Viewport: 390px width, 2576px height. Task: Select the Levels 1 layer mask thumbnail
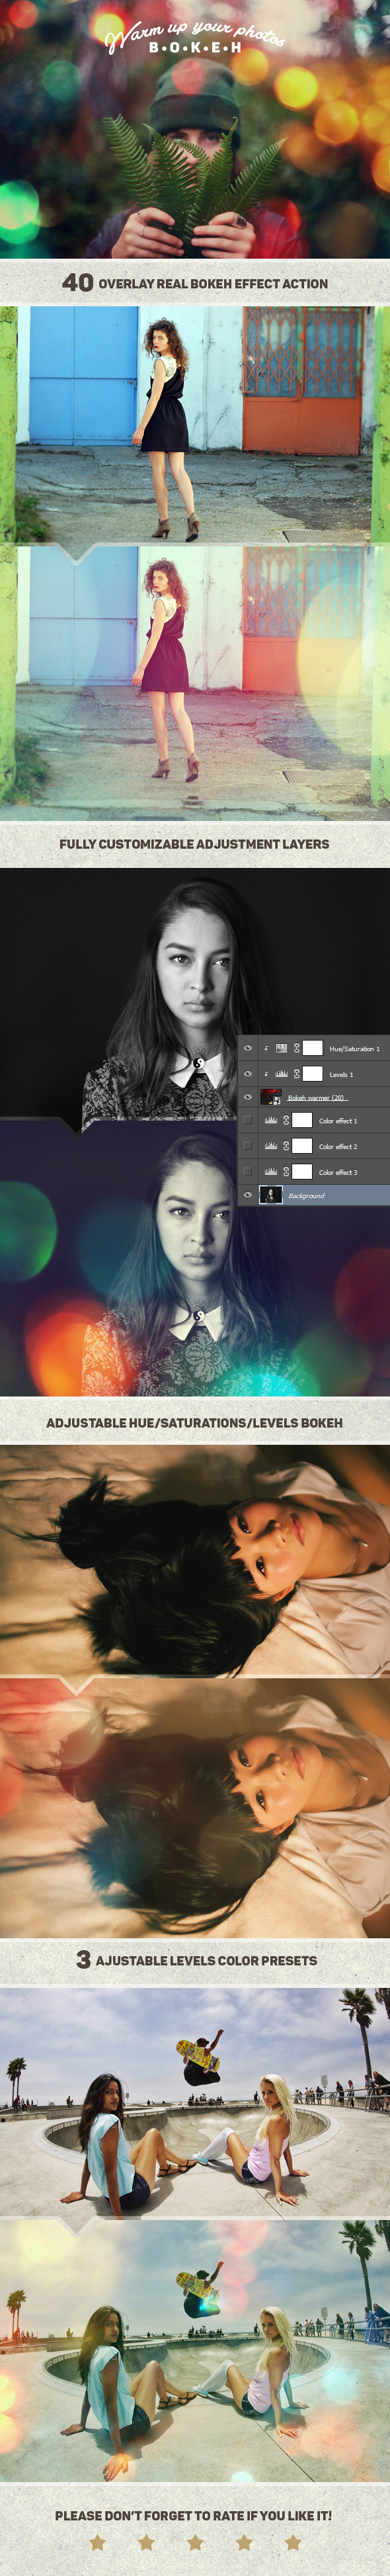[312, 1074]
